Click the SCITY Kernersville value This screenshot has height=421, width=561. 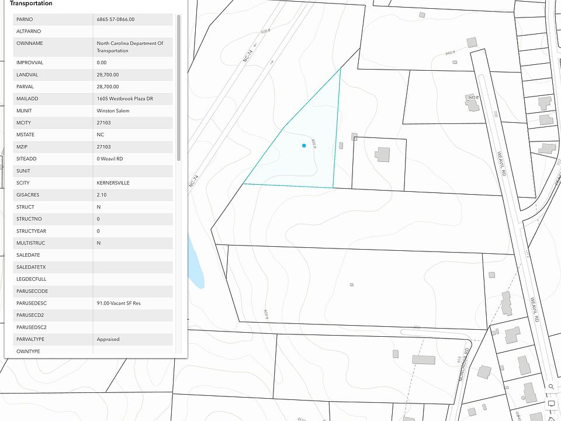point(113,183)
